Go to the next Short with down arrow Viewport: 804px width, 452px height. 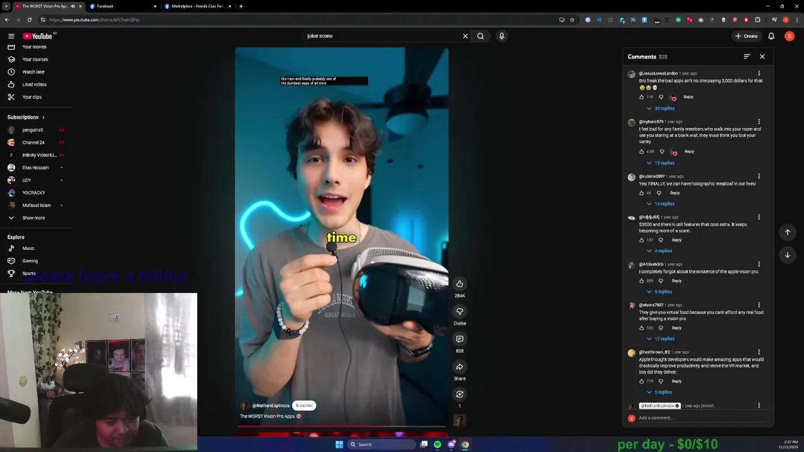coord(788,255)
